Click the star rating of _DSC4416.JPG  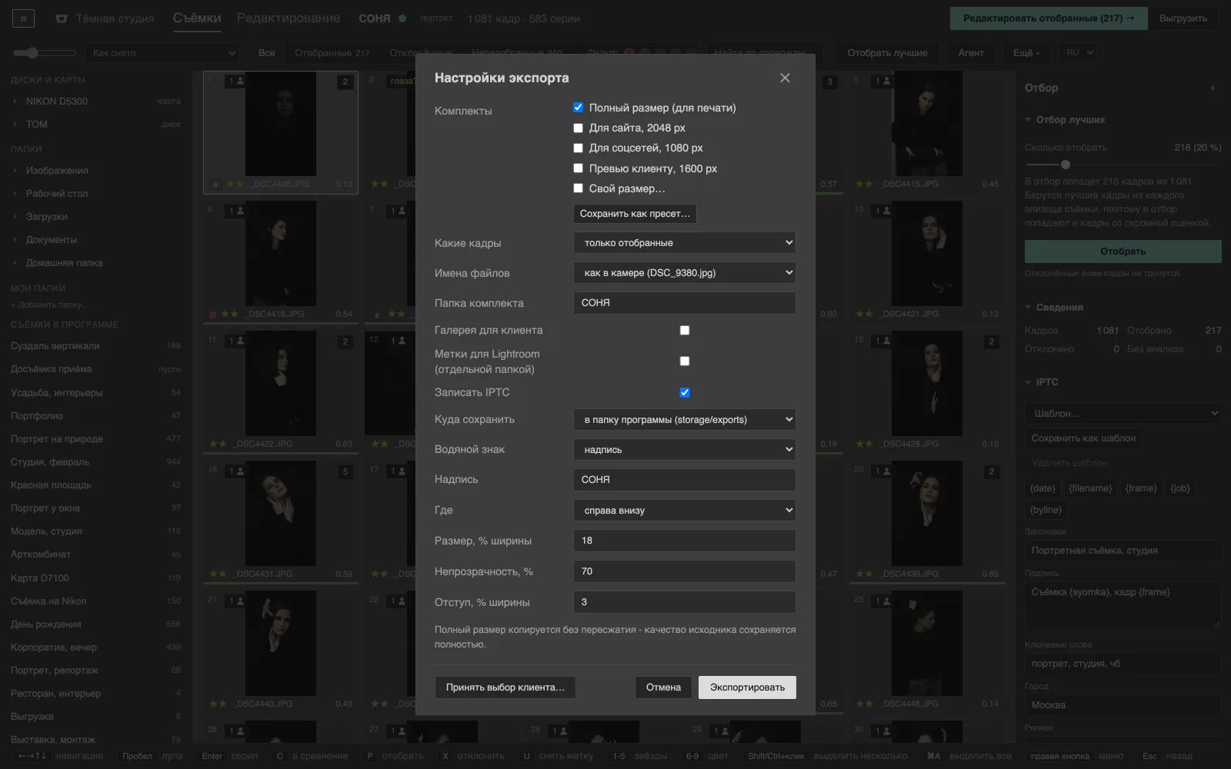point(230,314)
